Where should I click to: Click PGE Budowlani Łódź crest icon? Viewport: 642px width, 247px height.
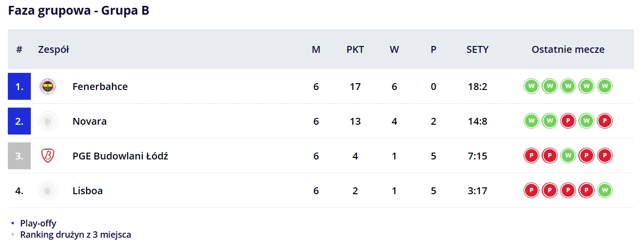48,156
